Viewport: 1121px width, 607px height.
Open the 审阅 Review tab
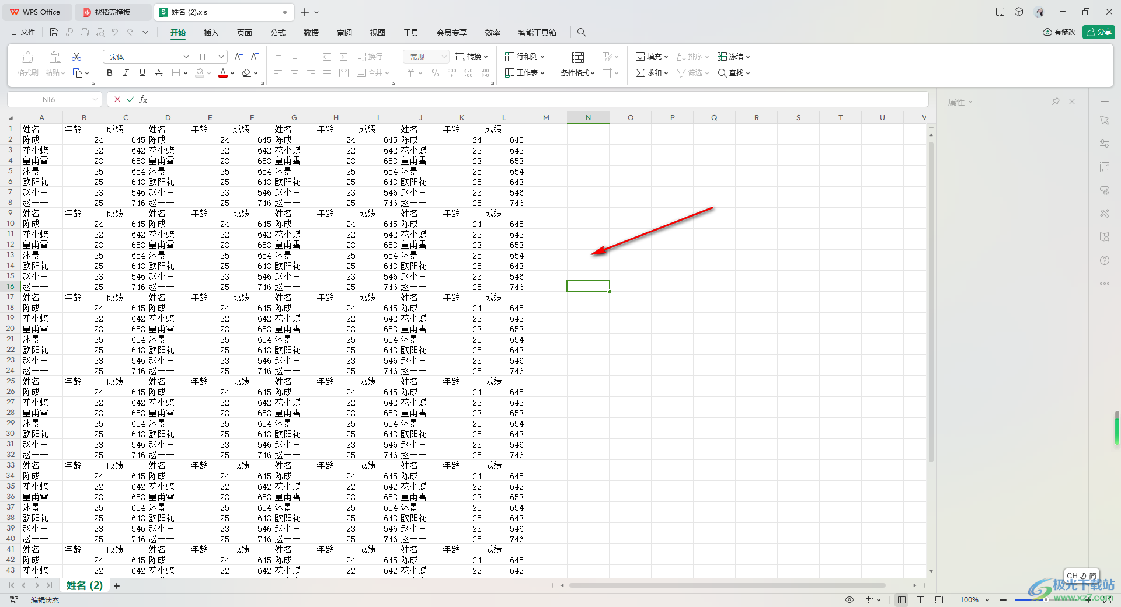(344, 33)
